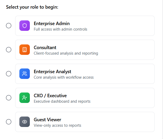Viewport: 163px width, 139px height.
Task: Click "View-only access to reports" description
Action: [57, 125]
